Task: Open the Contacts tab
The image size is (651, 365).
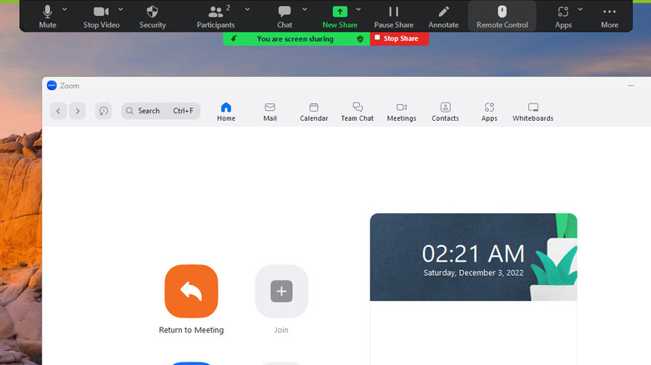Action: (445, 112)
